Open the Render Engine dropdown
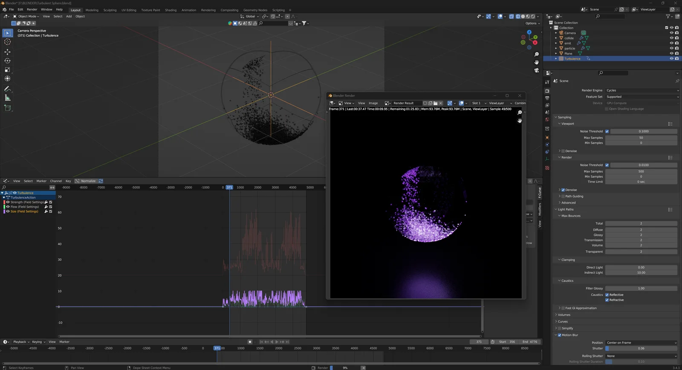This screenshot has width=682, height=370. [x=642, y=90]
